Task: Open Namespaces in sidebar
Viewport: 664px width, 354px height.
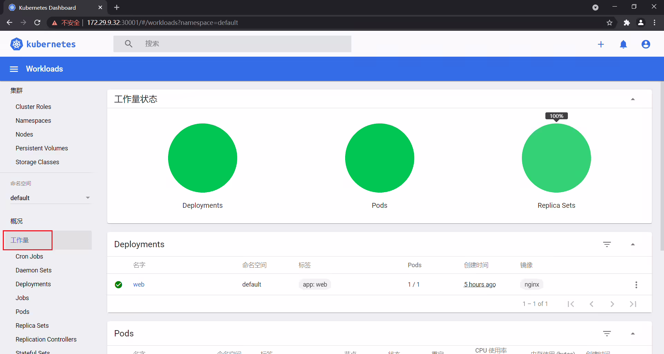Action: pos(33,121)
